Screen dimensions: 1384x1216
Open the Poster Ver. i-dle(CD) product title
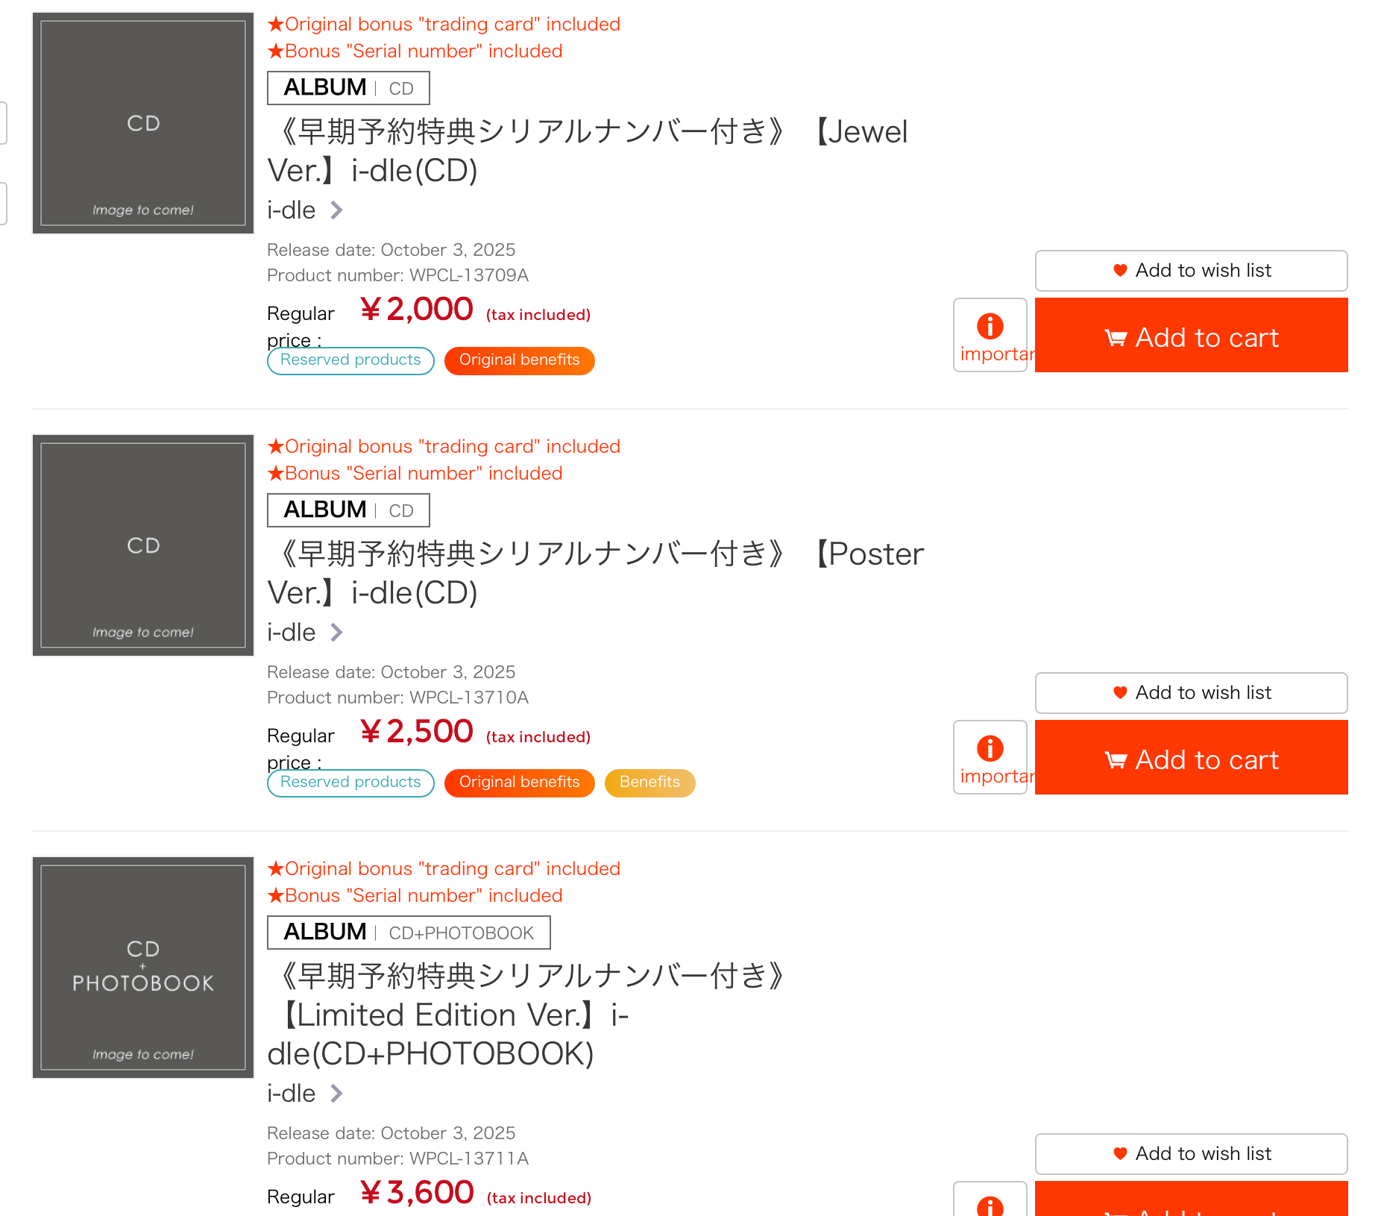pyautogui.click(x=596, y=574)
